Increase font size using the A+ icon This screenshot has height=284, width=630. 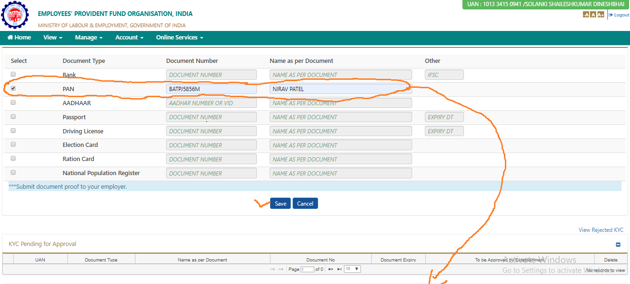tap(600, 14)
